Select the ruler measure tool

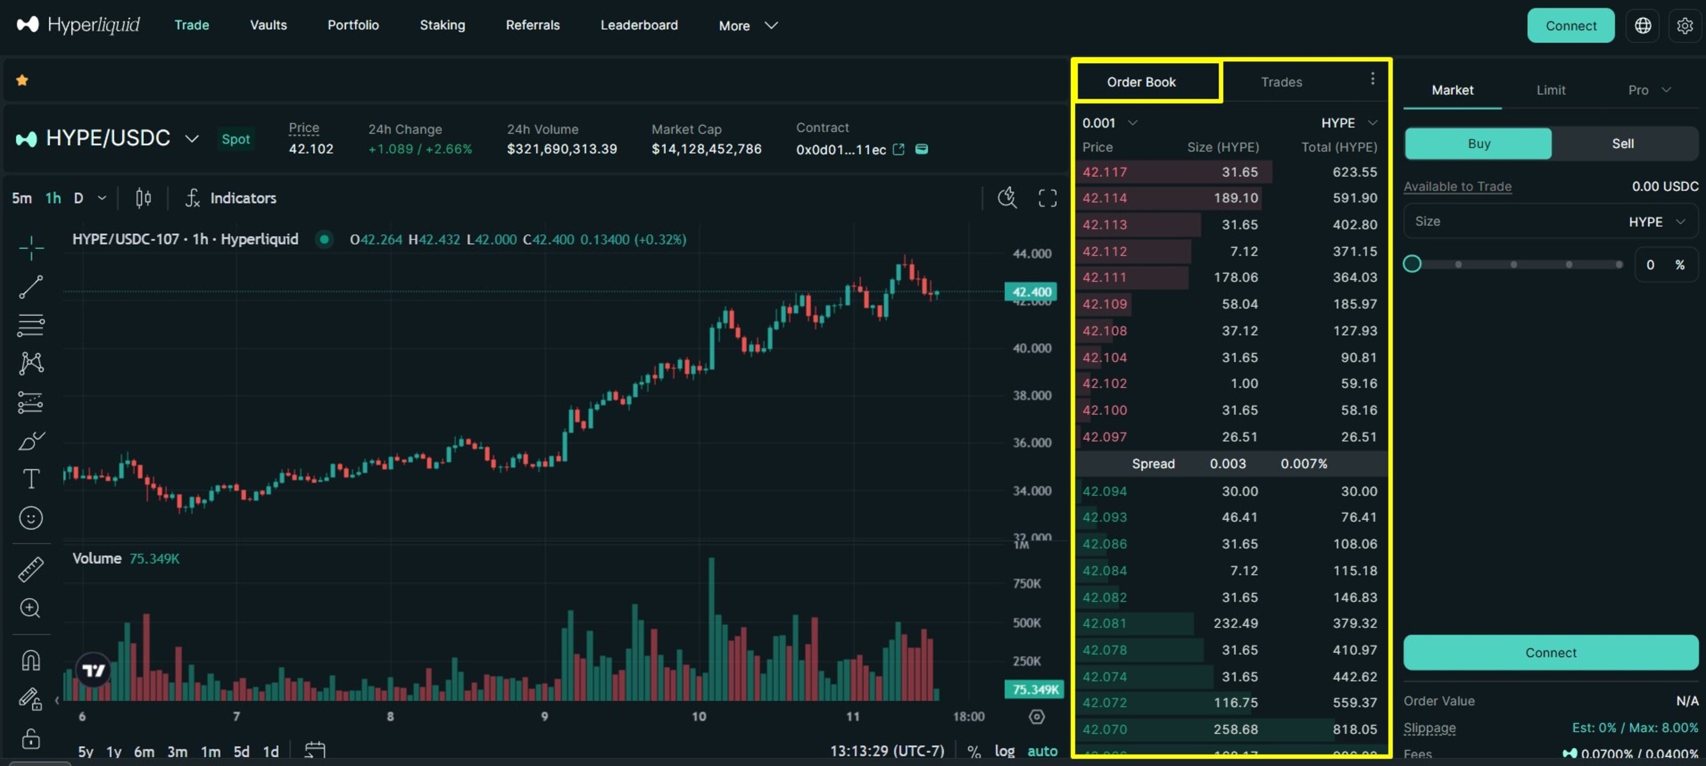tap(31, 569)
